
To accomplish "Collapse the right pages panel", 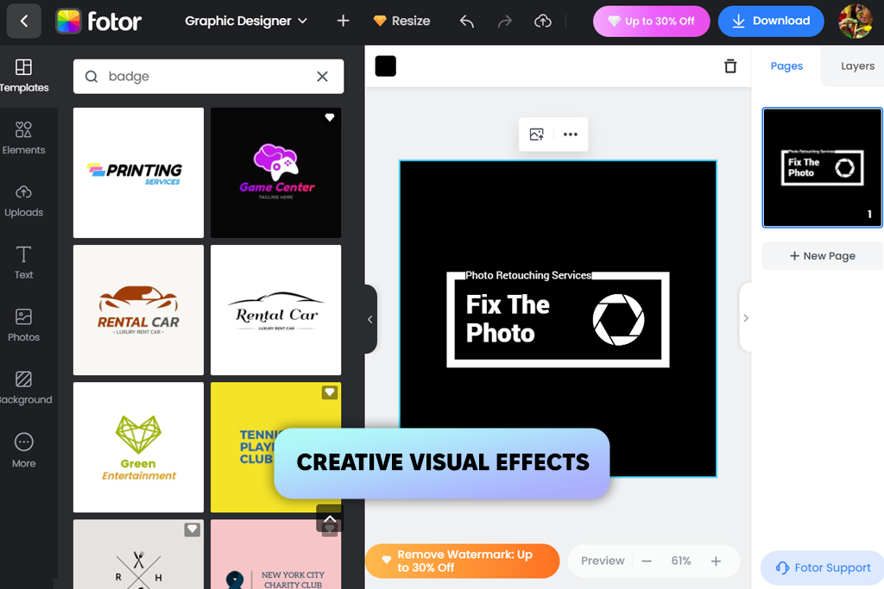I will 745,318.
